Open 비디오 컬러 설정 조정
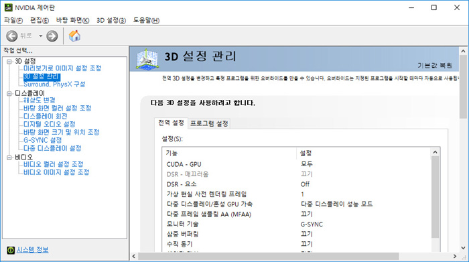This screenshot has height=262, width=469. tap(54, 164)
